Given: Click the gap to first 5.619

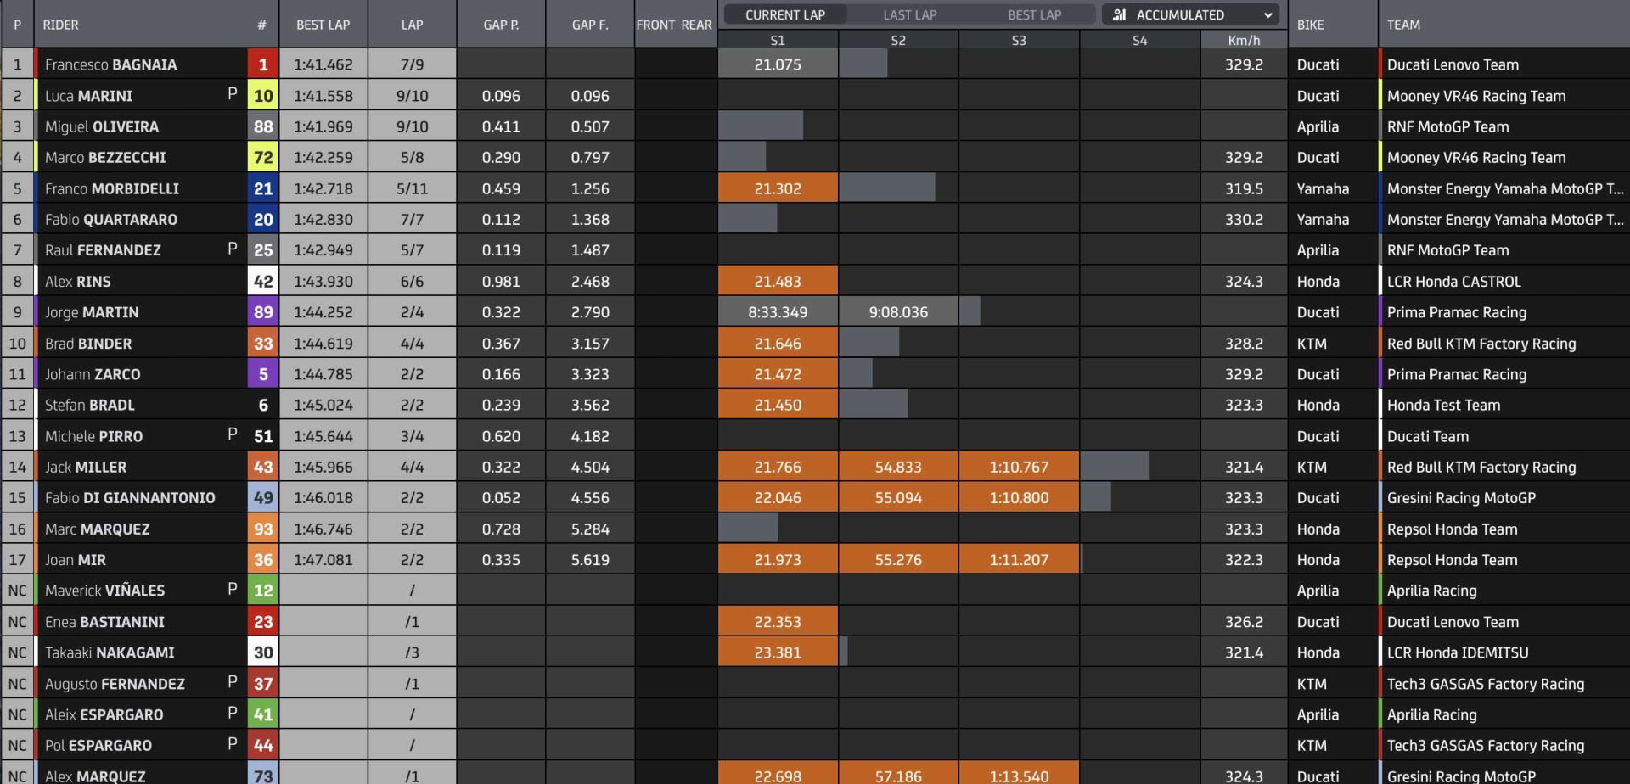Looking at the screenshot, I should click(590, 559).
